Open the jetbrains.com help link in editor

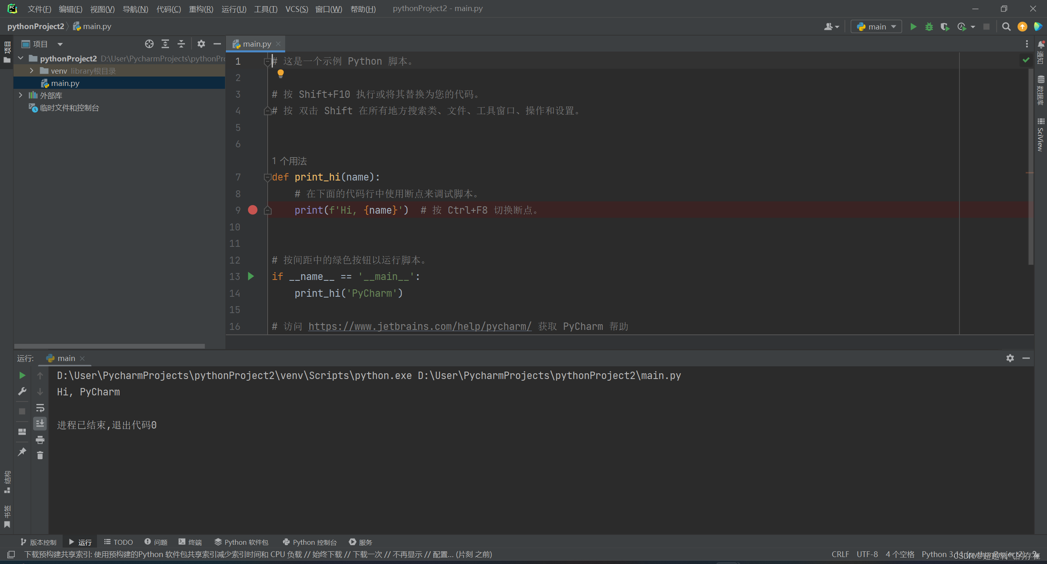pos(420,326)
